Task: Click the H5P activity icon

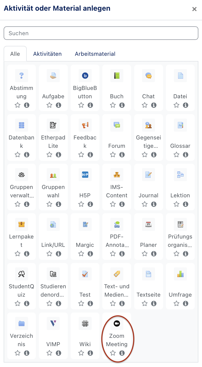Action: [85, 175]
